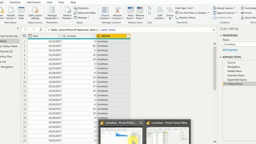This screenshot has width=256, height=144.
Task: Open Vision AI insight
Action: pyautogui.click(x=246, y=13)
